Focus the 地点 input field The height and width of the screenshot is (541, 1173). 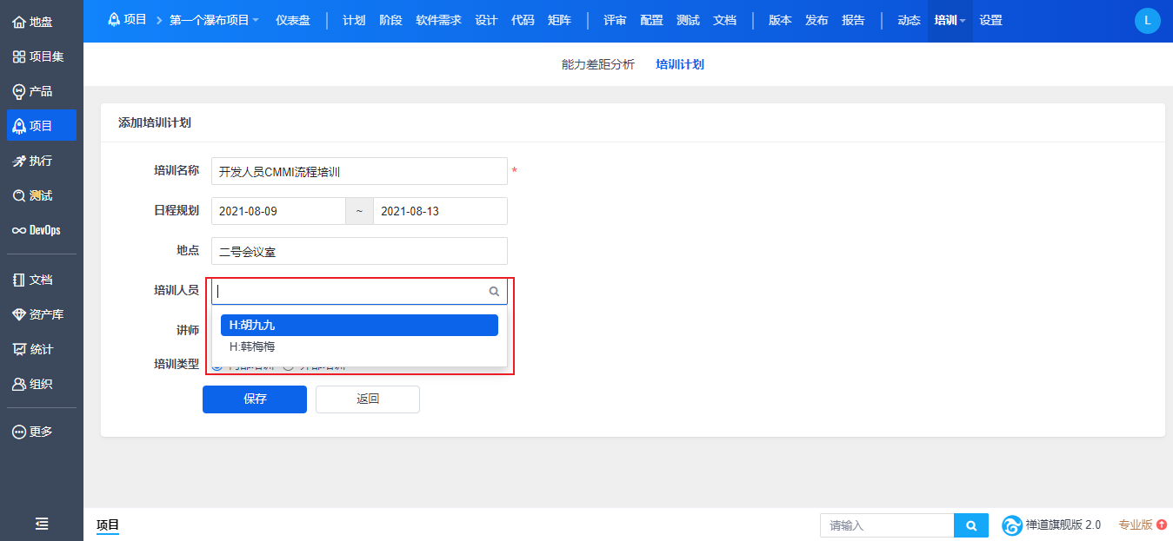359,251
